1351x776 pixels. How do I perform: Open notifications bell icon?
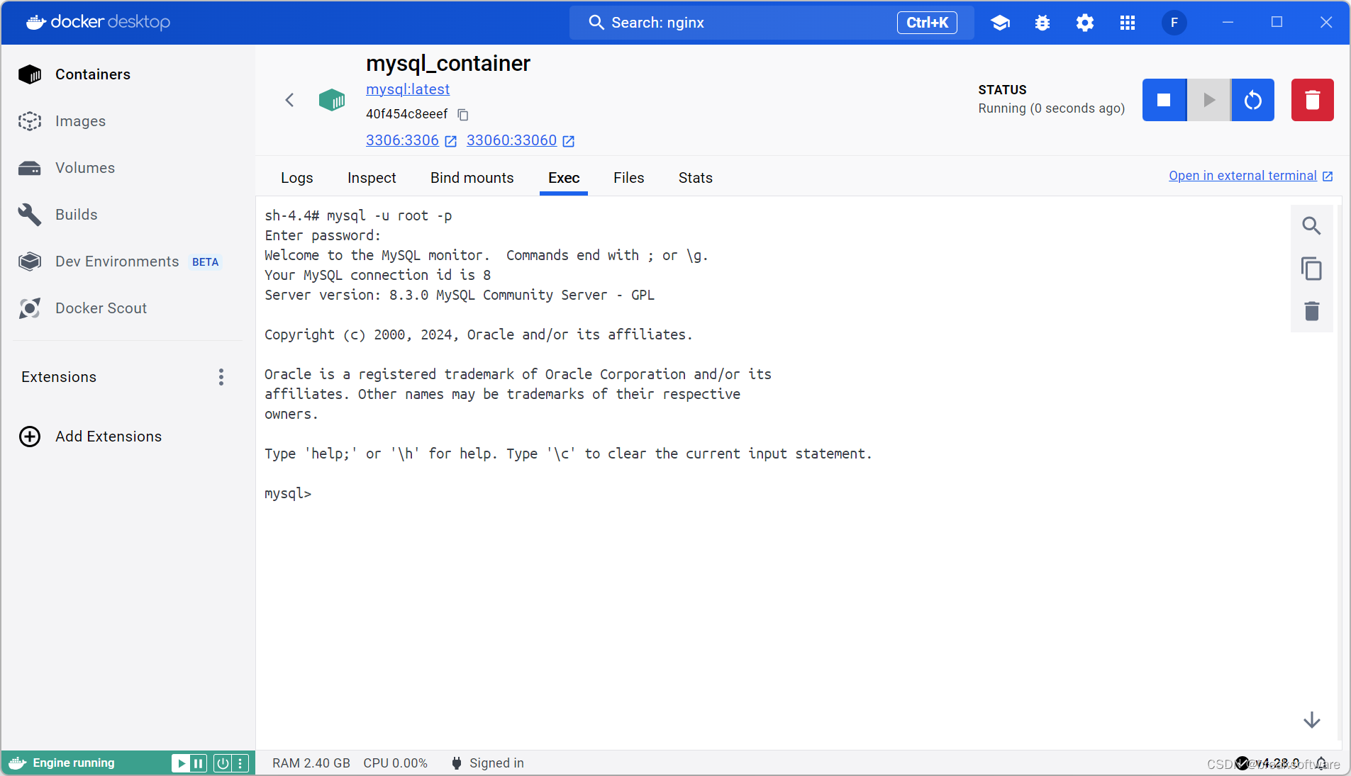pyautogui.click(x=1321, y=763)
